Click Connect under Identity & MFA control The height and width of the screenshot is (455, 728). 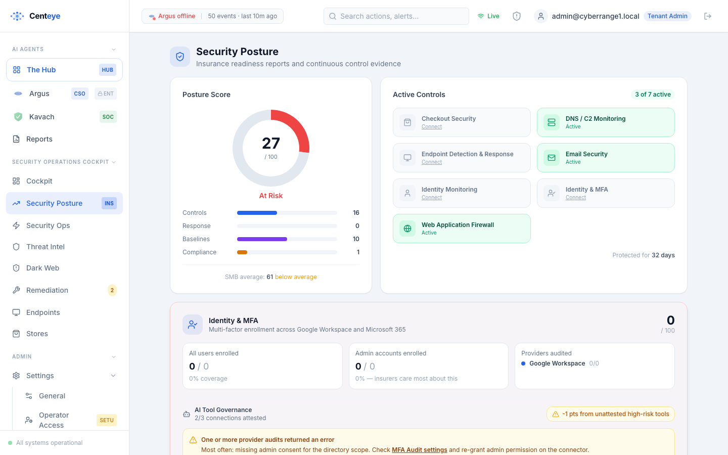click(576, 198)
